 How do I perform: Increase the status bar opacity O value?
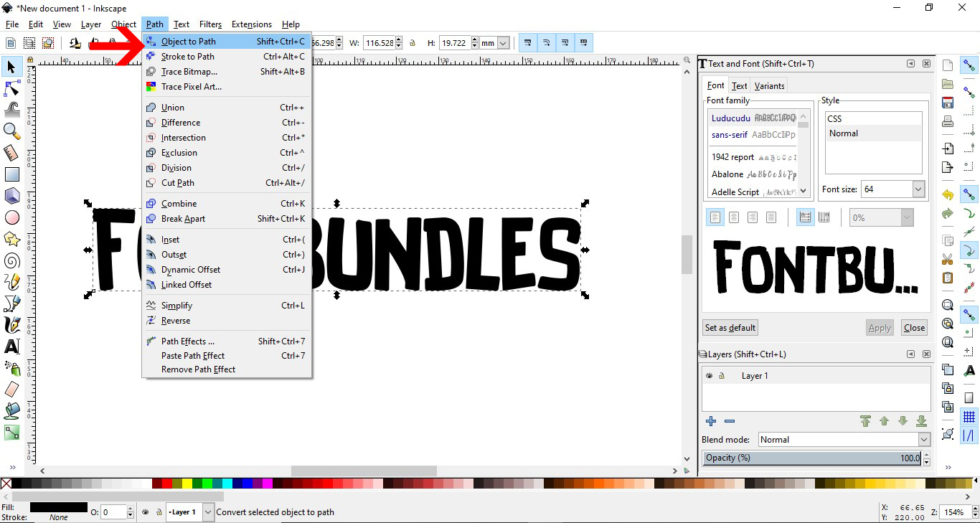(x=130, y=509)
